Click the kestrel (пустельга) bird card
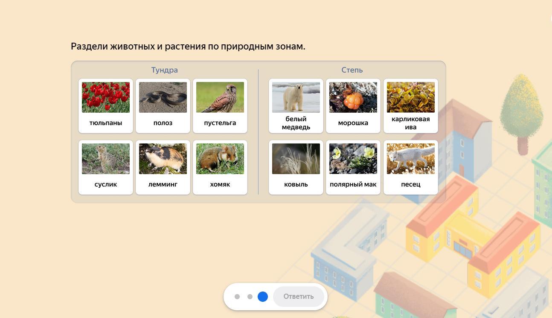 (220, 105)
